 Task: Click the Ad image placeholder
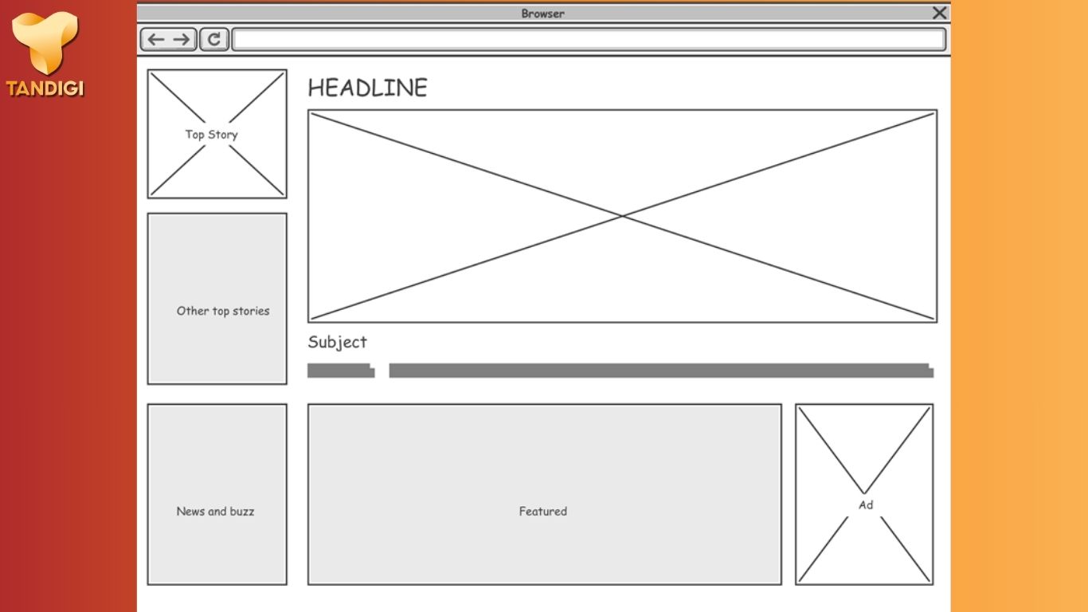(x=864, y=494)
